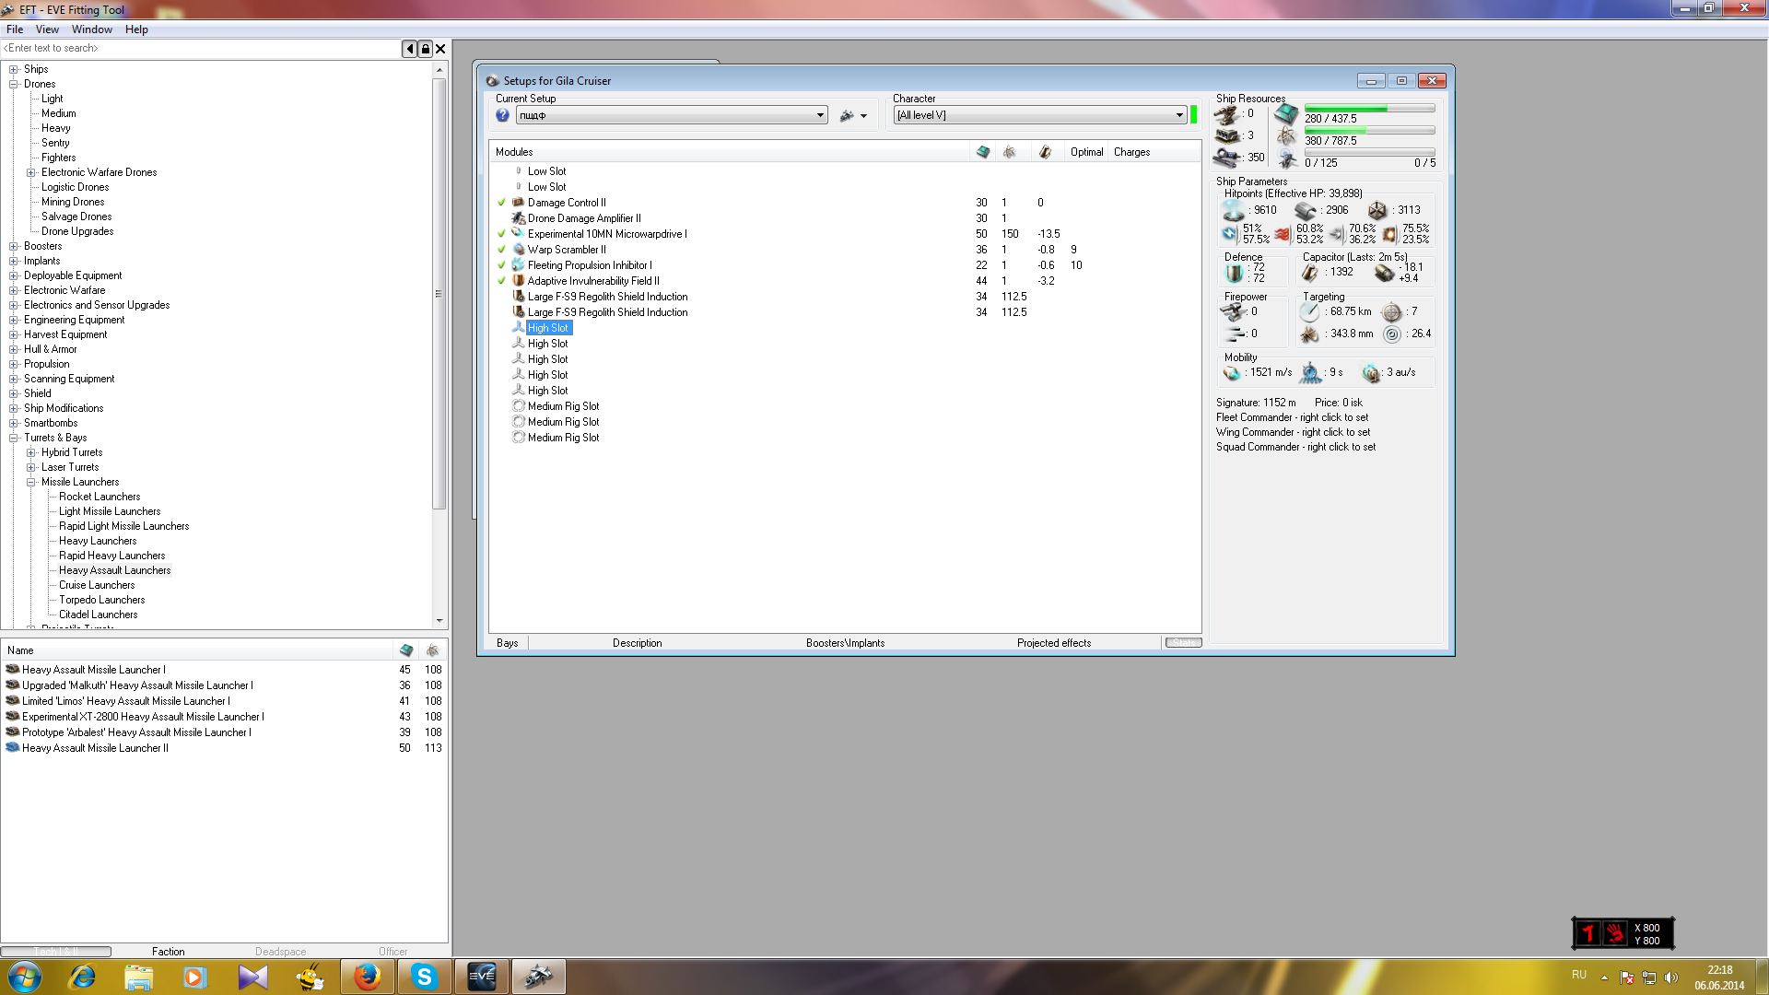This screenshot has height=995, width=1769.
Task: Click the thermal resistance flame icon
Action: [x=1282, y=234]
